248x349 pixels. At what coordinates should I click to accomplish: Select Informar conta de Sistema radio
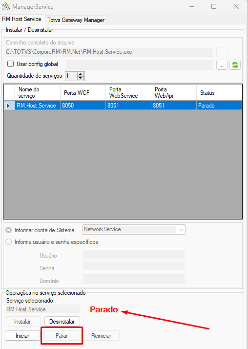[9, 230]
